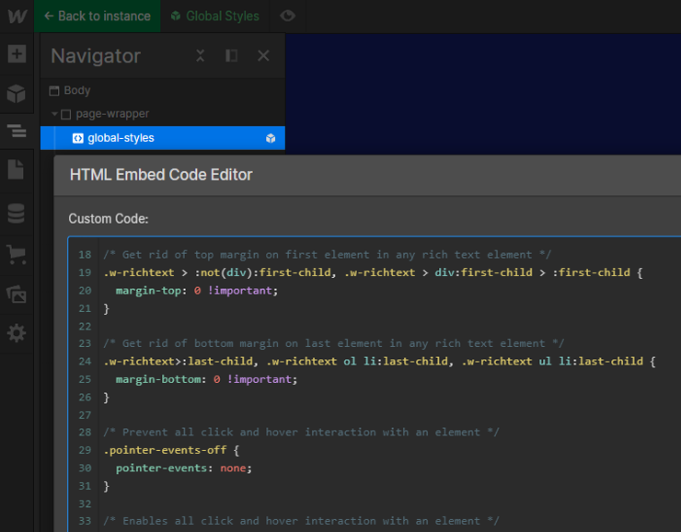Open the Ecommerce cart panel
This screenshot has height=532, width=681.
pos(17,253)
